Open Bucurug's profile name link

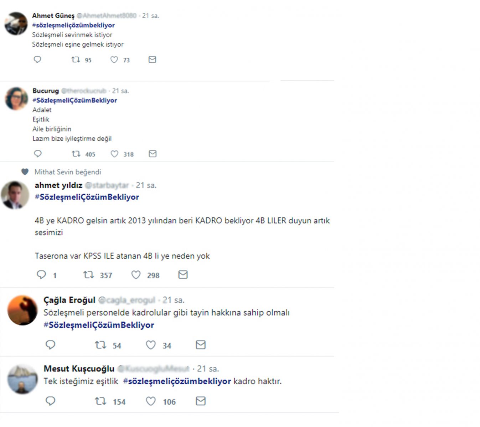(x=46, y=91)
